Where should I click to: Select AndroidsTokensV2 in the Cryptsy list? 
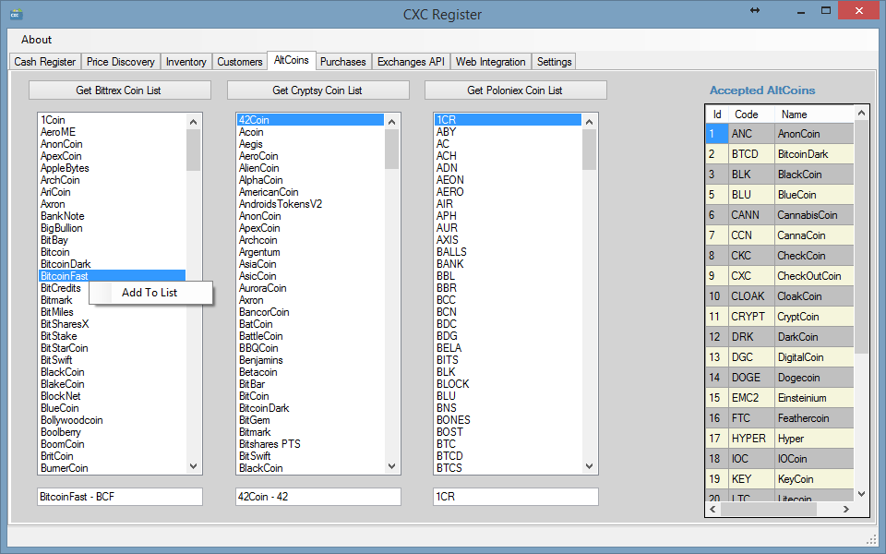pos(311,204)
